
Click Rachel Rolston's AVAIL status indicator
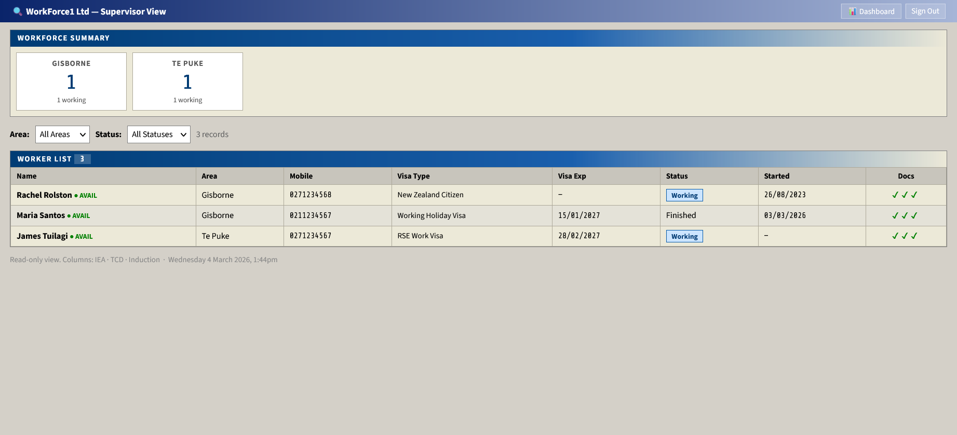pyautogui.click(x=86, y=196)
